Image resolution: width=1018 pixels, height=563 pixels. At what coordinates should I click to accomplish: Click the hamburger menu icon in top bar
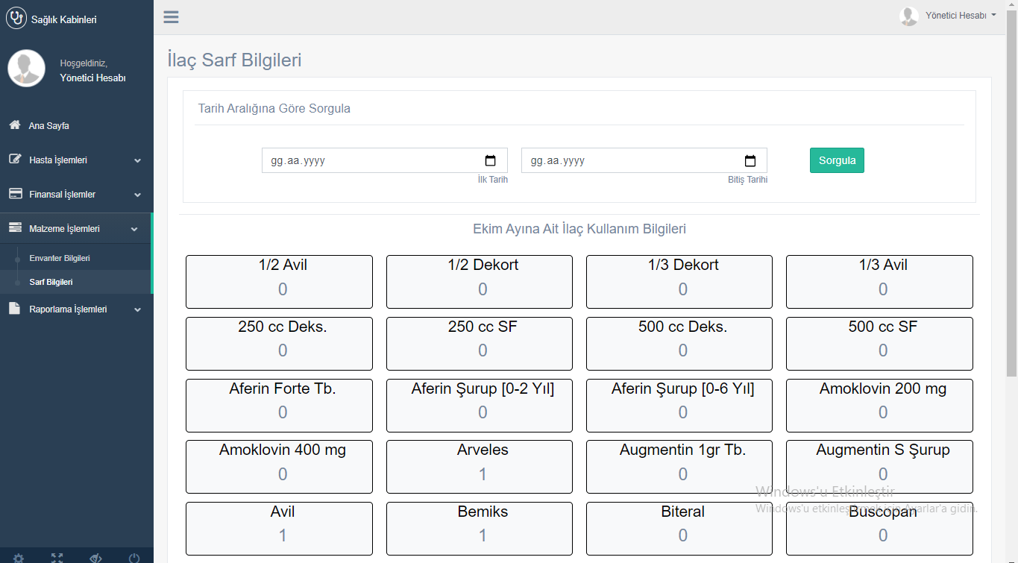tap(171, 17)
